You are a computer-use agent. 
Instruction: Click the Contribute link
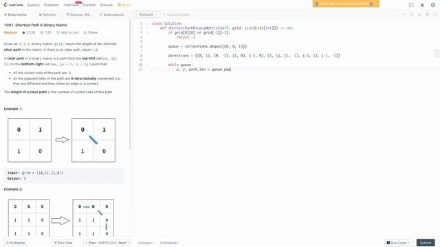point(169,243)
